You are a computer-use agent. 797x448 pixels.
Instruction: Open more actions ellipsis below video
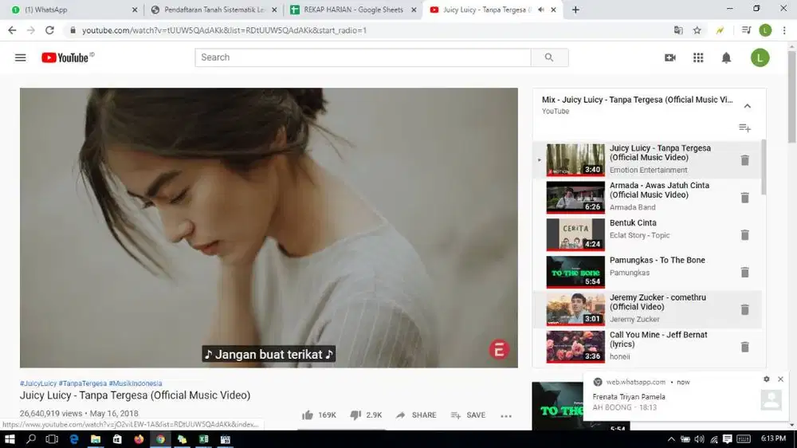pos(506,415)
